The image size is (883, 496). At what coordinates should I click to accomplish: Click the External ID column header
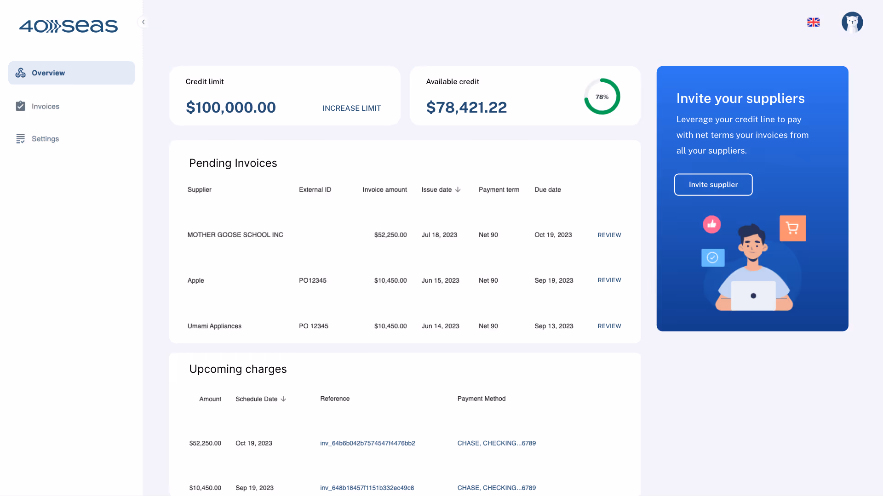315,189
